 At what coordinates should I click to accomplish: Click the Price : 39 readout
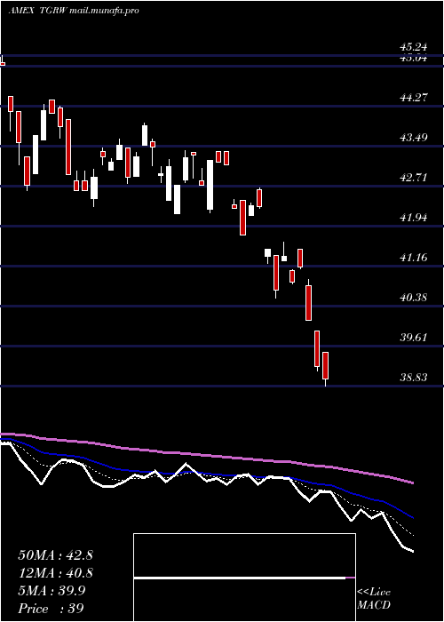point(51,609)
